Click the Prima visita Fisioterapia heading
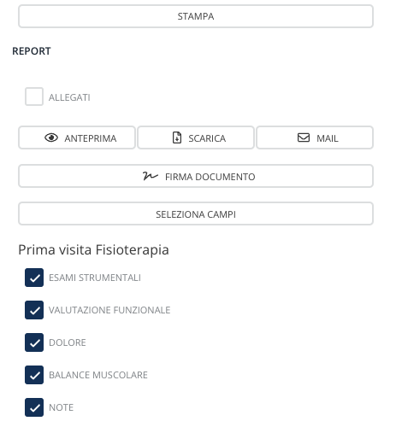This screenshot has width=396, height=427. click(94, 250)
